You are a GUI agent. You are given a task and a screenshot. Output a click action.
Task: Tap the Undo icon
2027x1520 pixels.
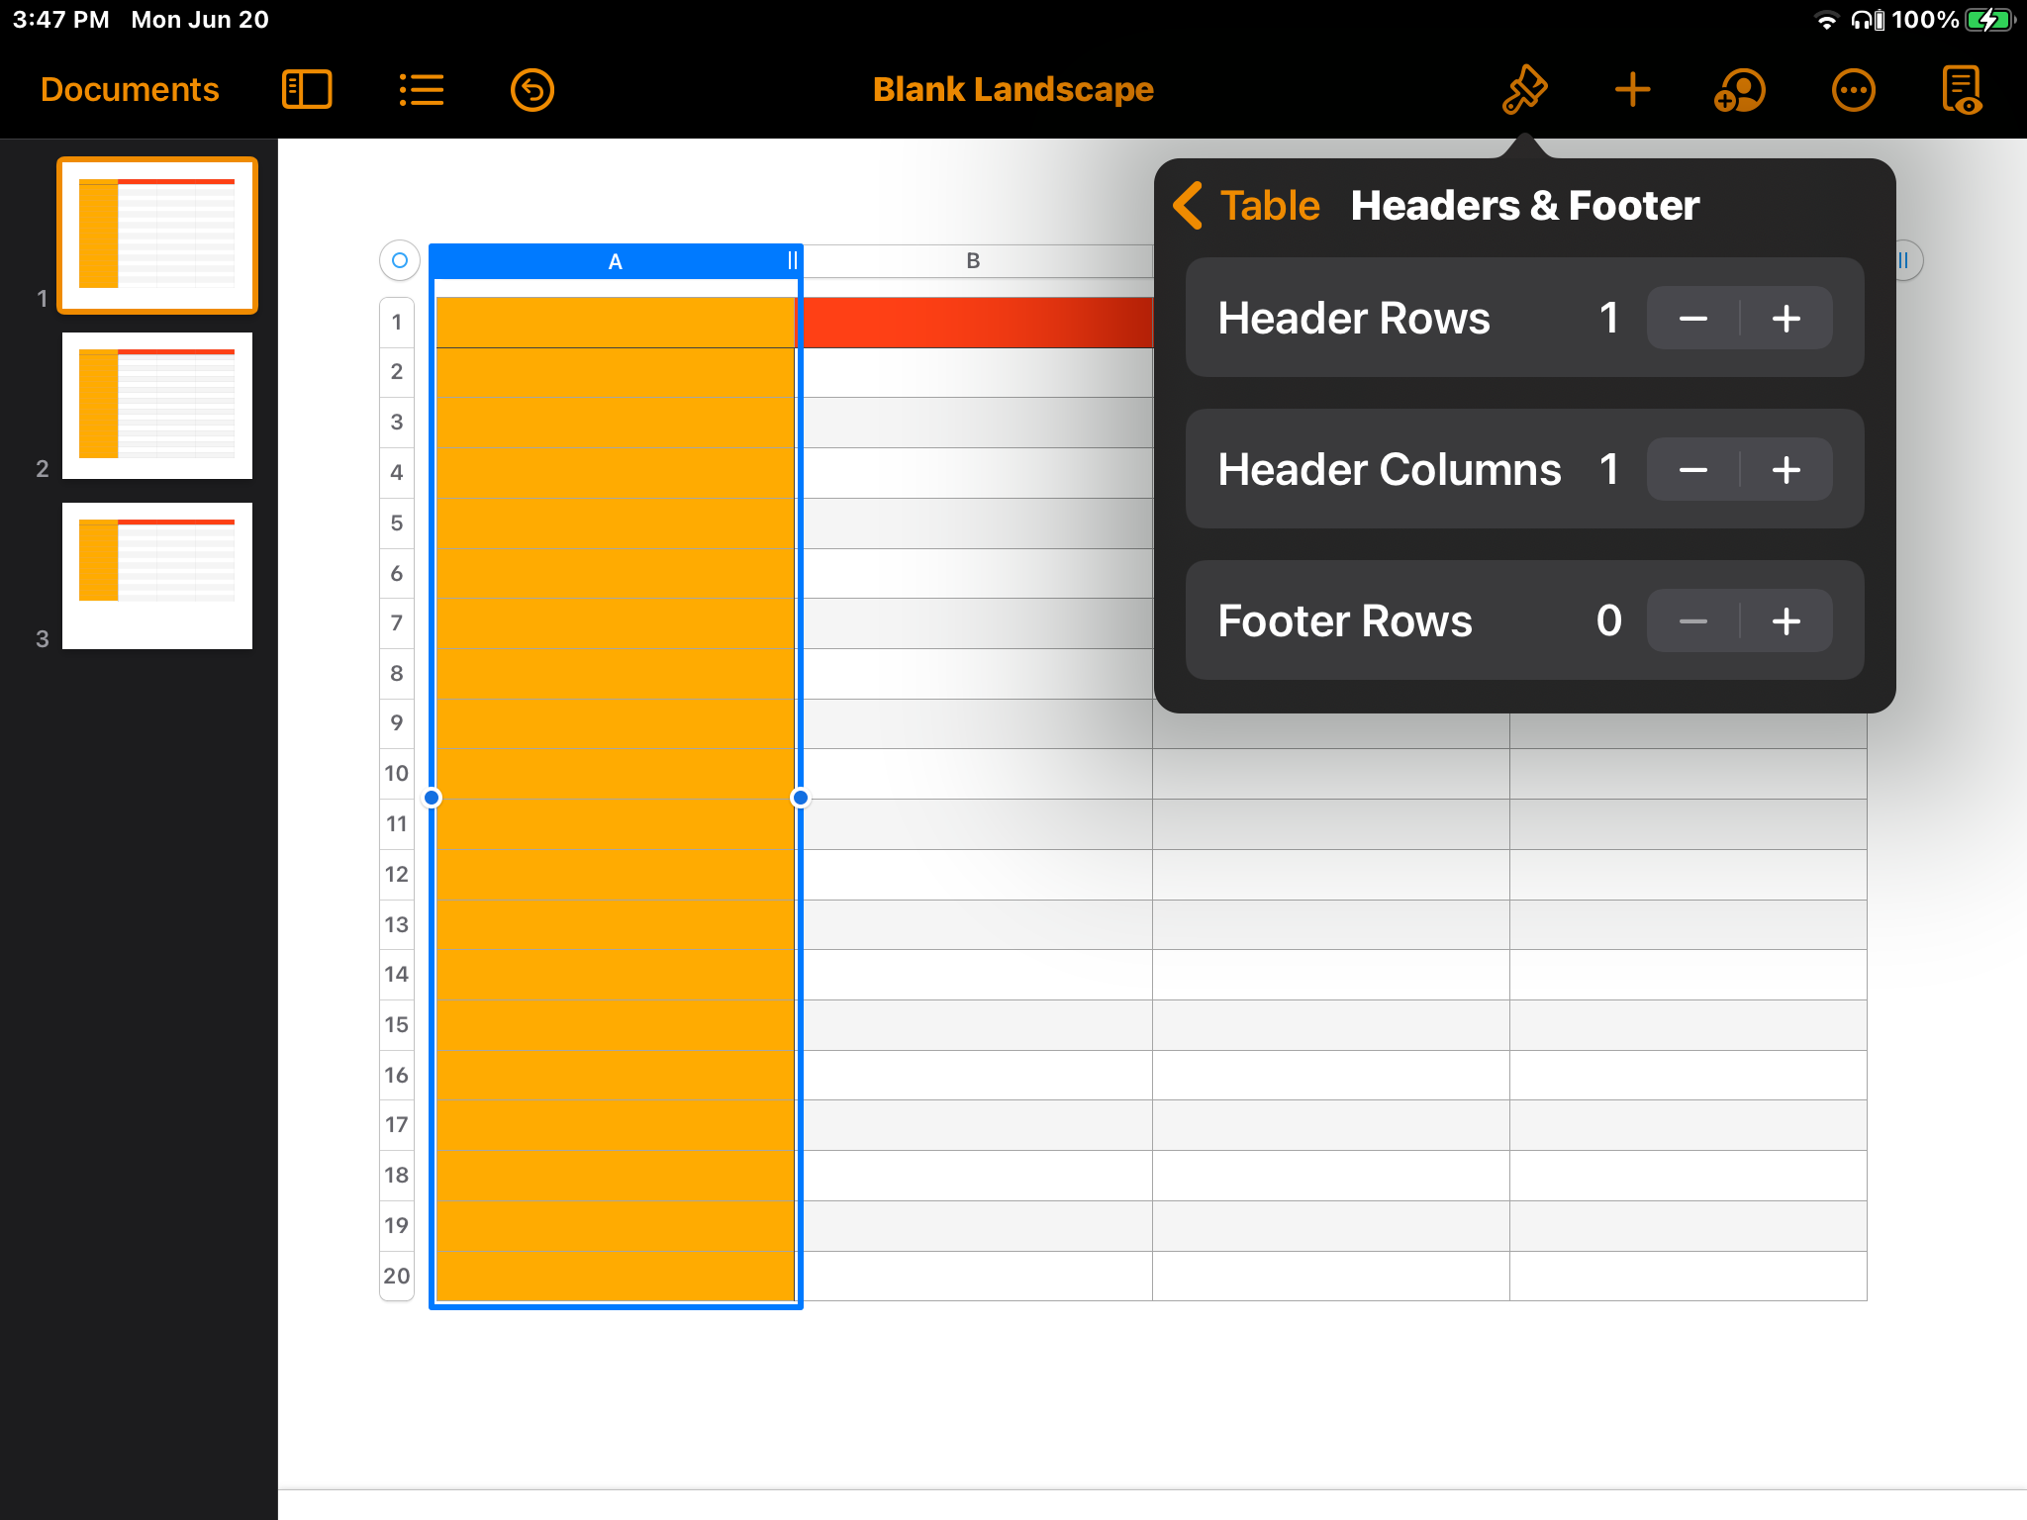[x=532, y=90]
